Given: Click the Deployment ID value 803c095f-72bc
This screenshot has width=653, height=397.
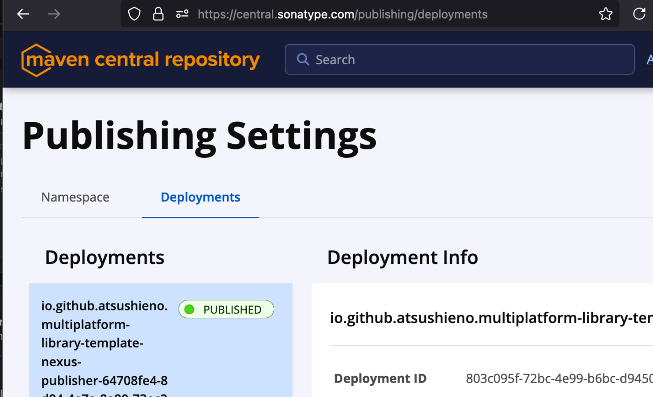Looking at the screenshot, I should tap(559, 379).
